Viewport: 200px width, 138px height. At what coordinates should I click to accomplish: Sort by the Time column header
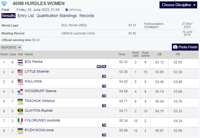pyautogui.click(x=122, y=54)
